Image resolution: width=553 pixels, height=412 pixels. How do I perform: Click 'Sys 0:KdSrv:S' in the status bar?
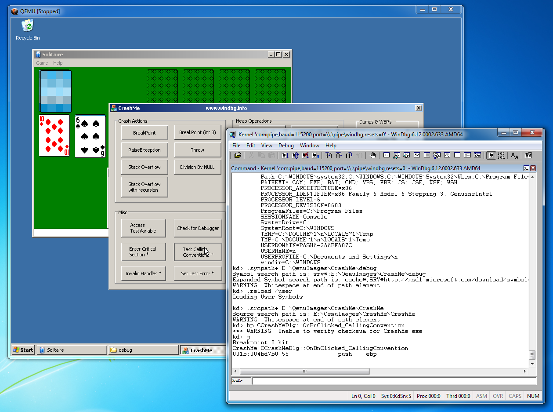tap(396, 396)
